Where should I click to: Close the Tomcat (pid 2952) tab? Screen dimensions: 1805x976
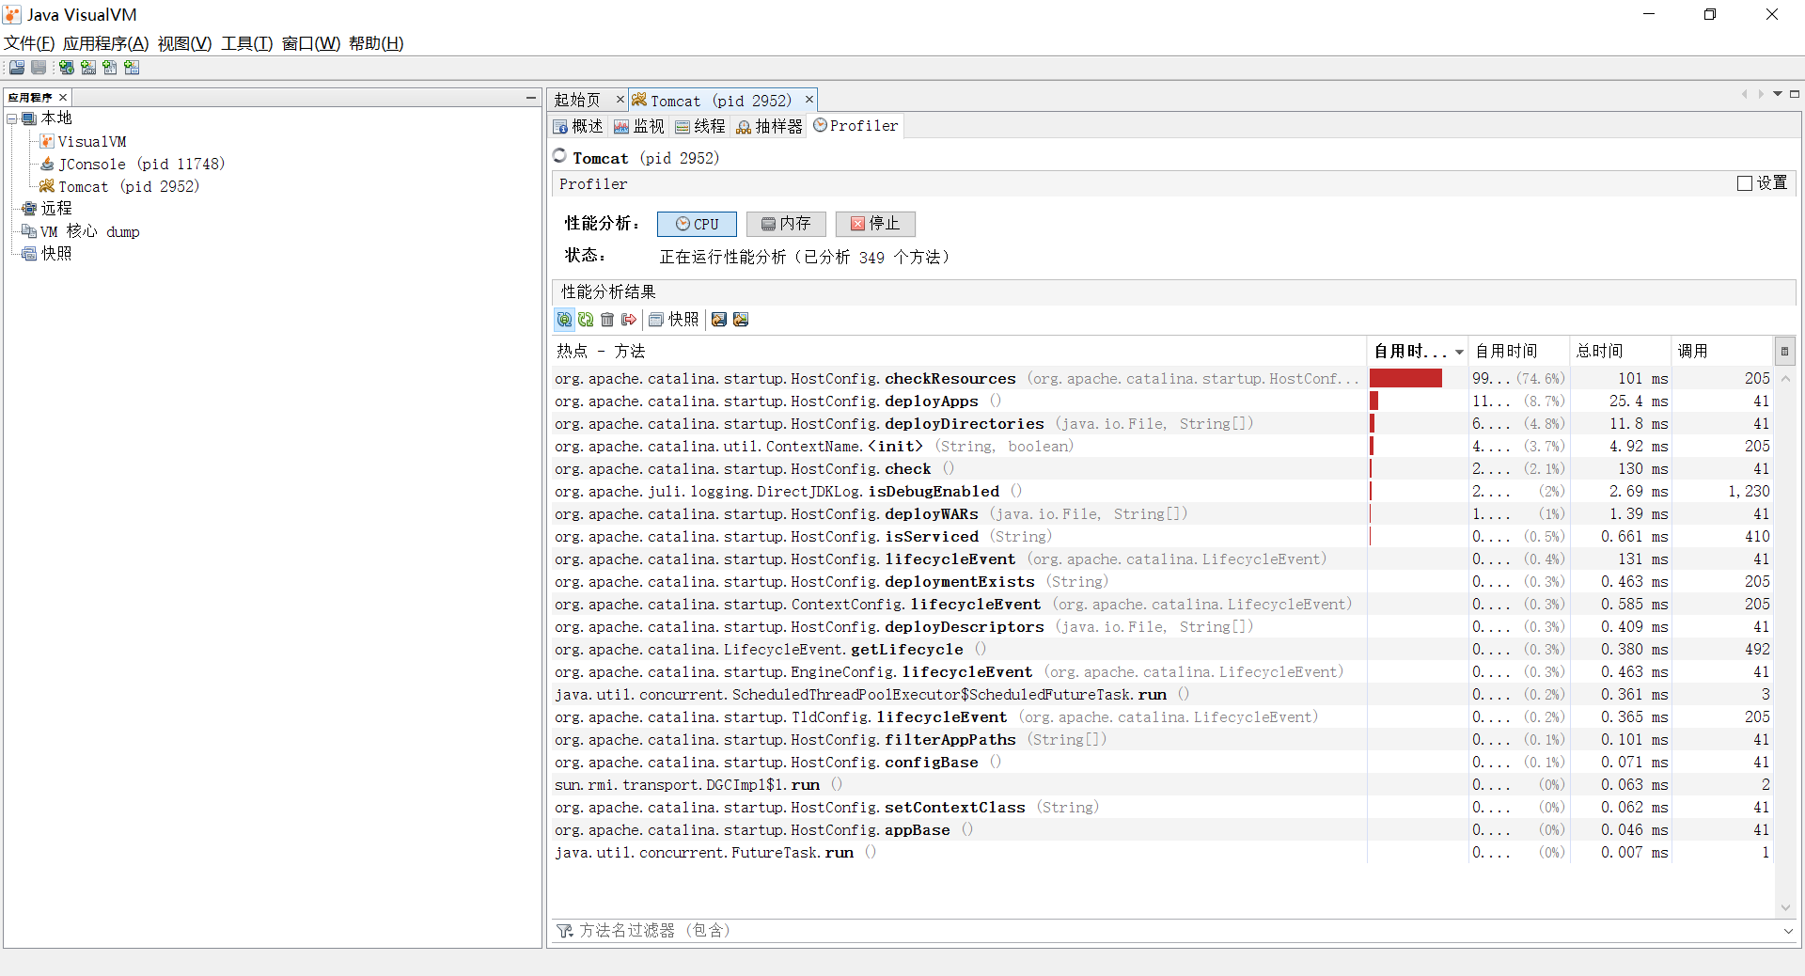pyautogui.click(x=809, y=99)
